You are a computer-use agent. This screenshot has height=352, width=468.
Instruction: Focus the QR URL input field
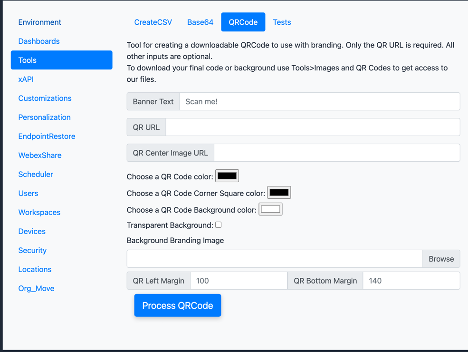pos(313,127)
